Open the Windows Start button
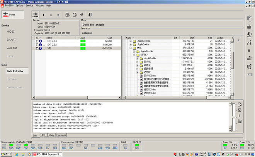This screenshot has height=157, width=255. (x=6, y=154)
